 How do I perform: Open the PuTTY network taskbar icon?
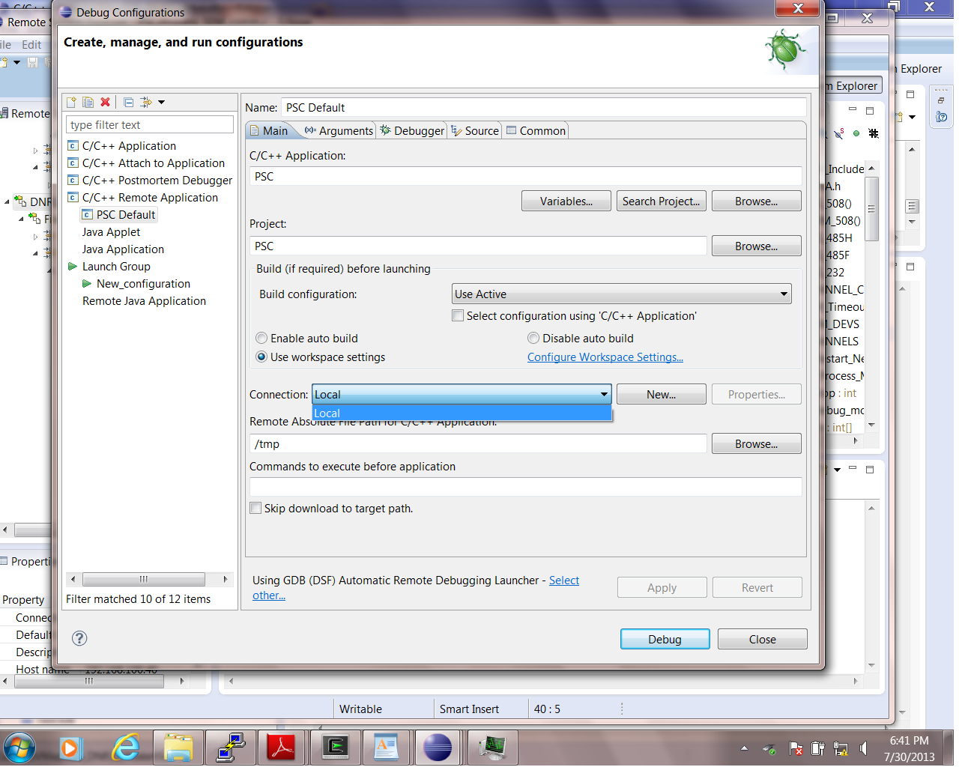click(x=230, y=748)
